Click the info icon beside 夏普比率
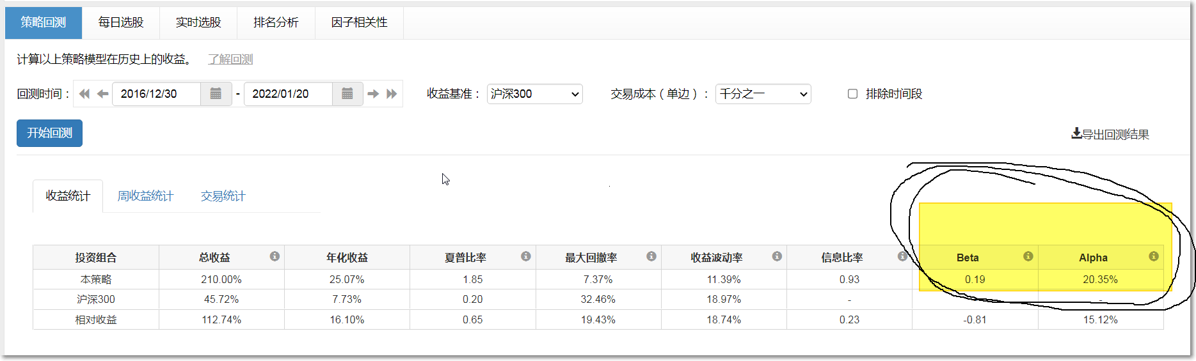Viewport: 1196px width, 361px height. click(525, 256)
